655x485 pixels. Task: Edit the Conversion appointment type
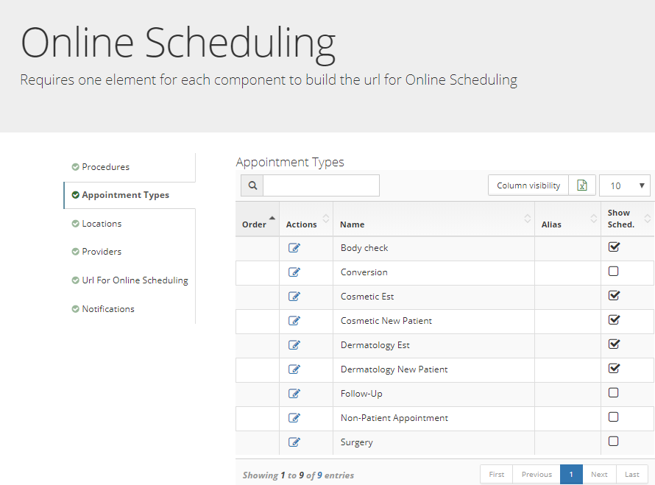294,272
